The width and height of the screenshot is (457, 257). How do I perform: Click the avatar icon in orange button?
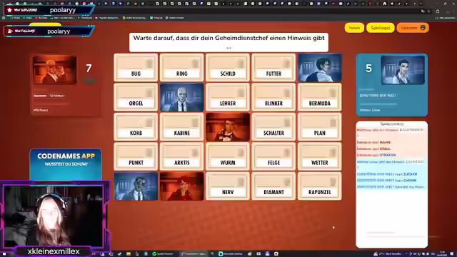coord(423,28)
